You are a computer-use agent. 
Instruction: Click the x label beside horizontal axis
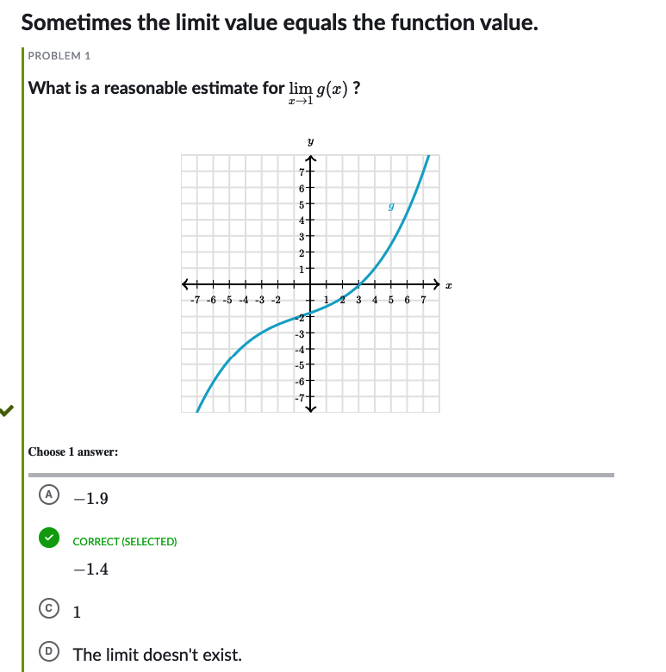pos(448,285)
